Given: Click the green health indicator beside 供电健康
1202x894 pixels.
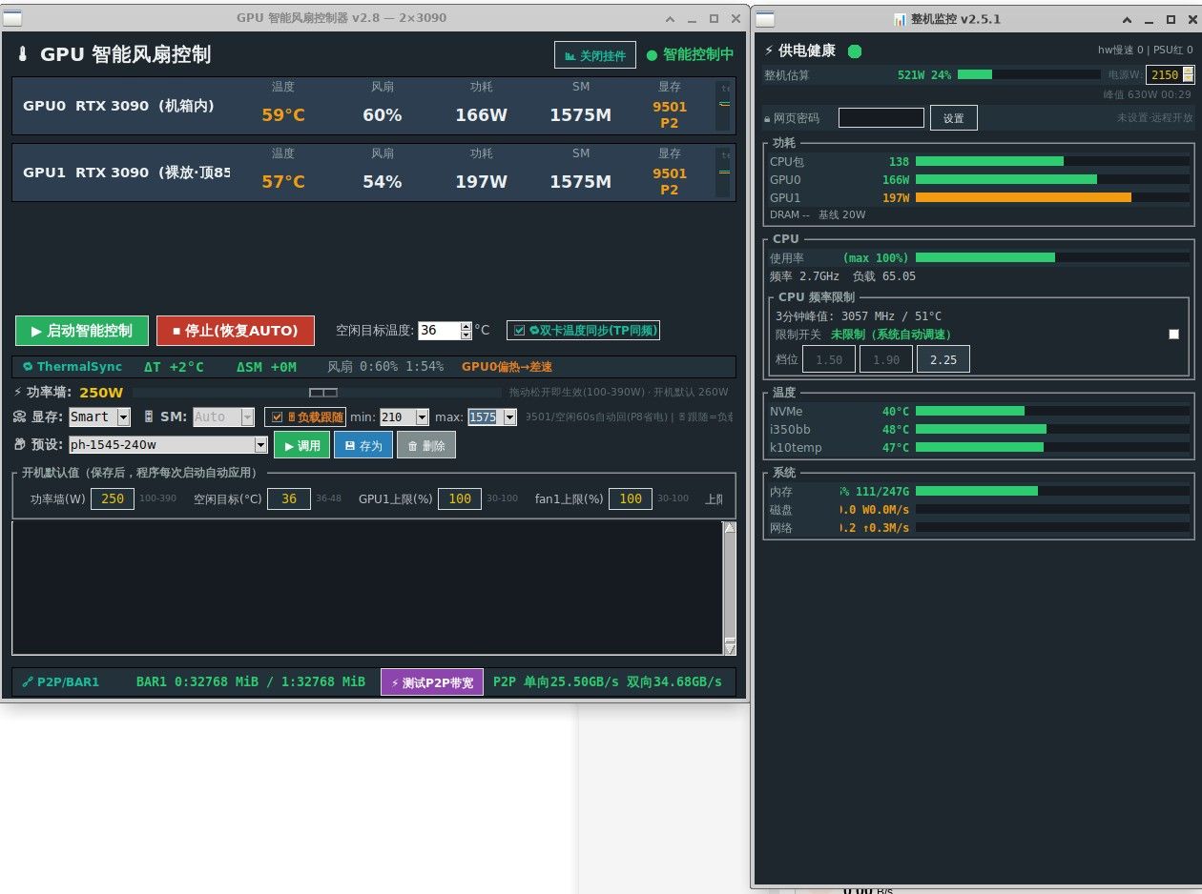Looking at the screenshot, I should tap(855, 51).
